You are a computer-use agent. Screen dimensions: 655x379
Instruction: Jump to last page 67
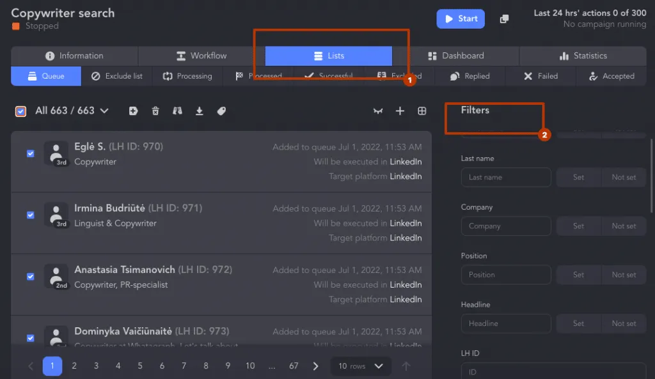[x=294, y=366]
